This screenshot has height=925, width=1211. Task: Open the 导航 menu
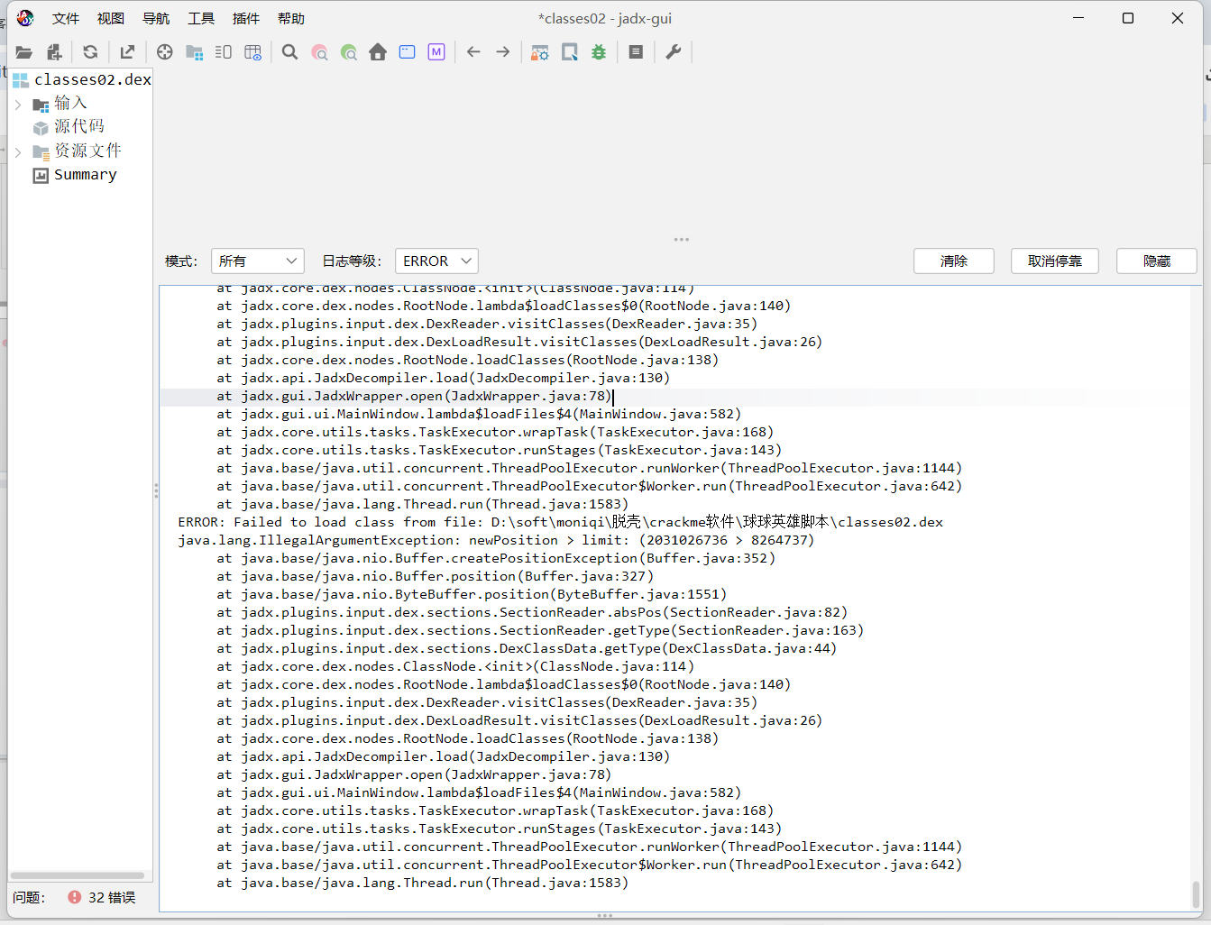(156, 19)
